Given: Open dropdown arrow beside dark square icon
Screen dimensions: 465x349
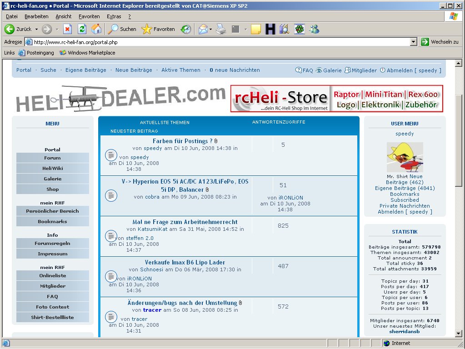Looking at the screenshot, I should (245, 30).
